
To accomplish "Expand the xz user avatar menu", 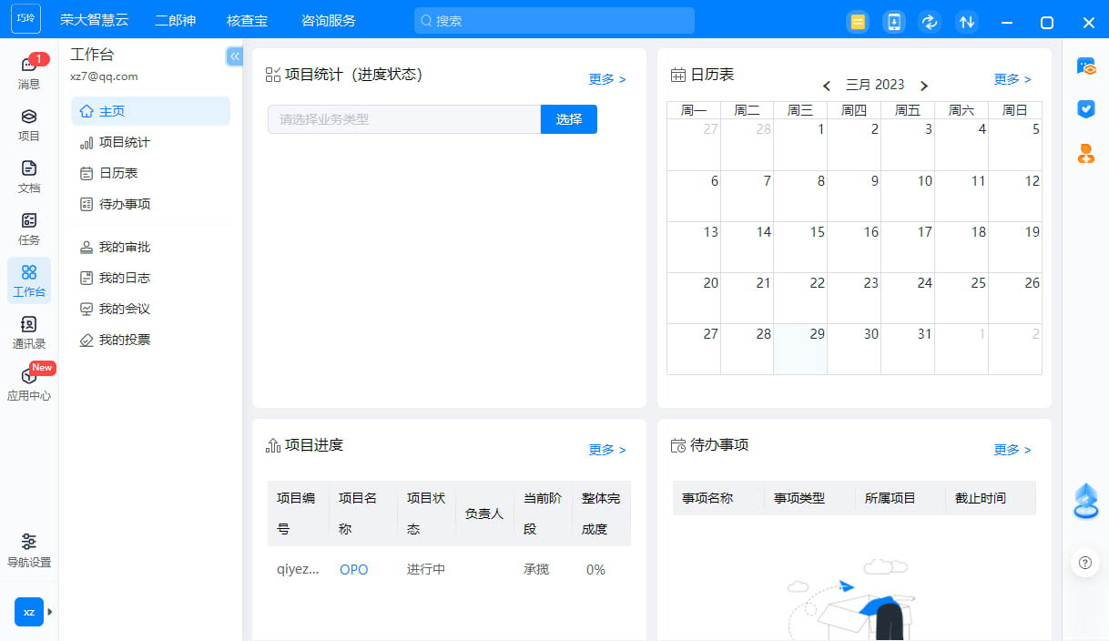I will tap(30, 612).
